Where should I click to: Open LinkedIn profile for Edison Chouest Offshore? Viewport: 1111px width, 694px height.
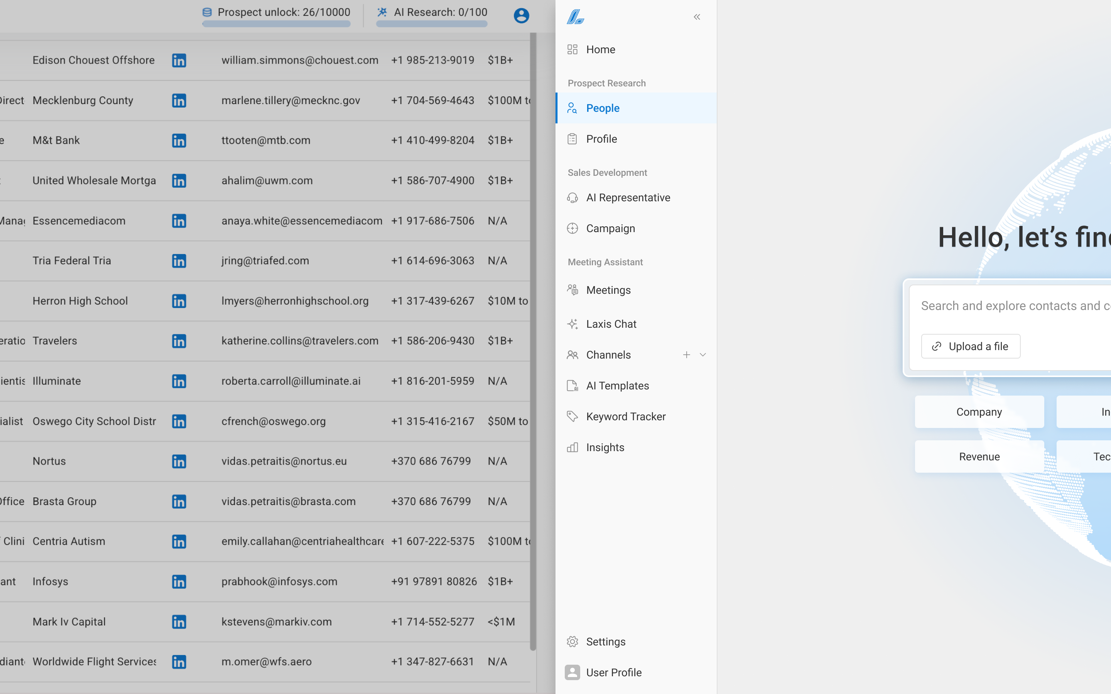click(x=179, y=61)
